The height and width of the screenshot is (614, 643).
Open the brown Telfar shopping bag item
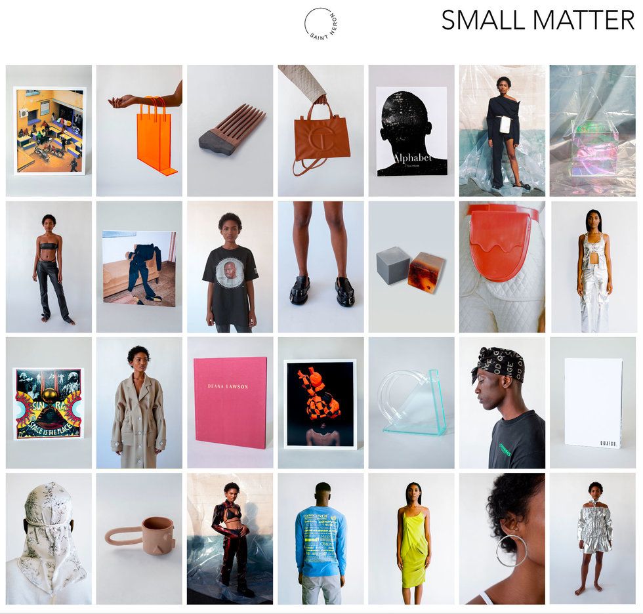pyautogui.click(x=321, y=131)
